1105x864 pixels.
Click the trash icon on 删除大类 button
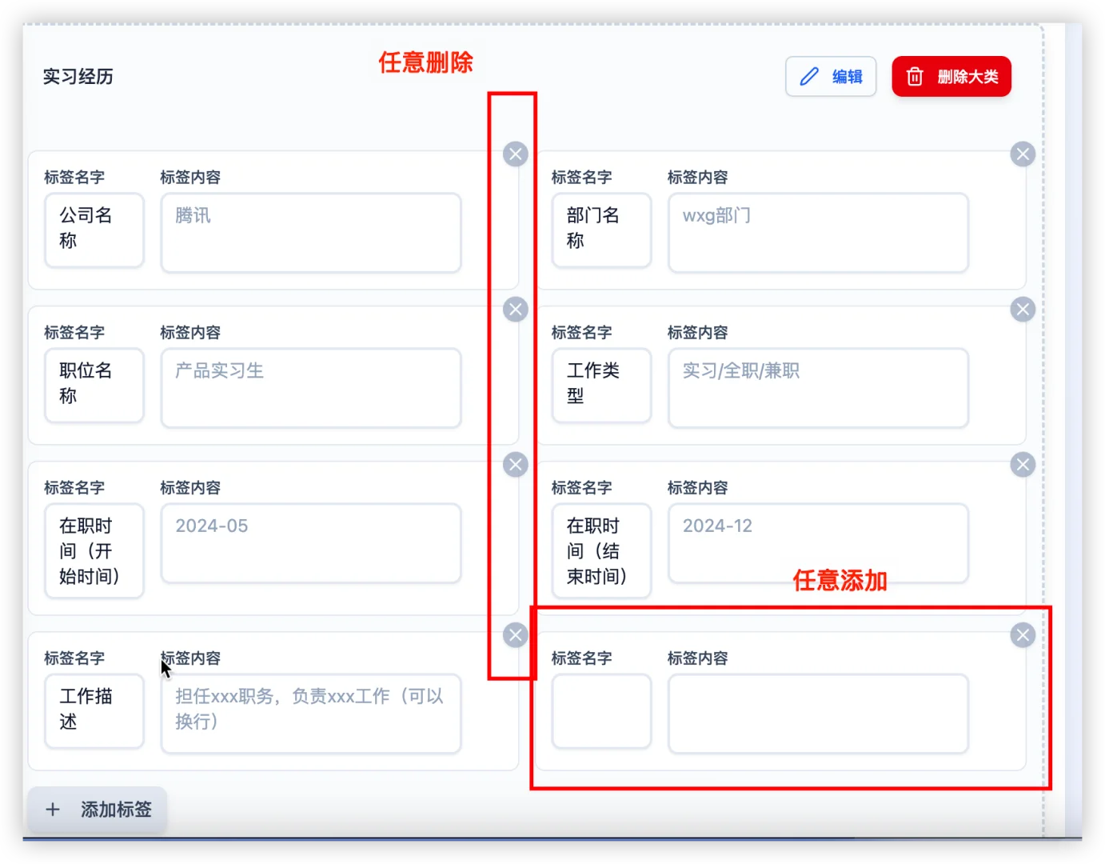coord(914,76)
